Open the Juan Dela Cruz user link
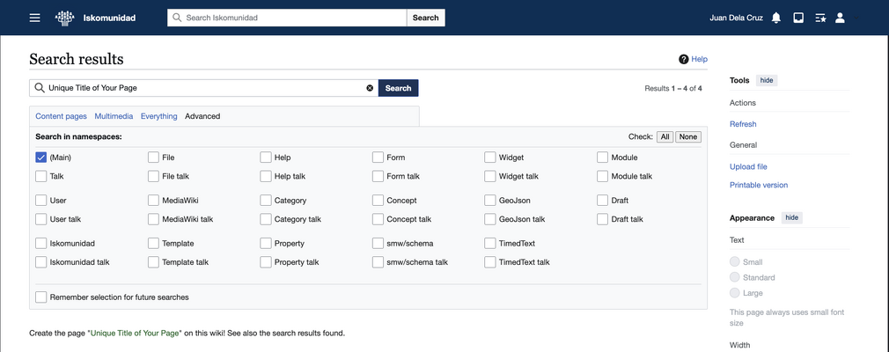The width and height of the screenshot is (889, 352). (x=736, y=18)
